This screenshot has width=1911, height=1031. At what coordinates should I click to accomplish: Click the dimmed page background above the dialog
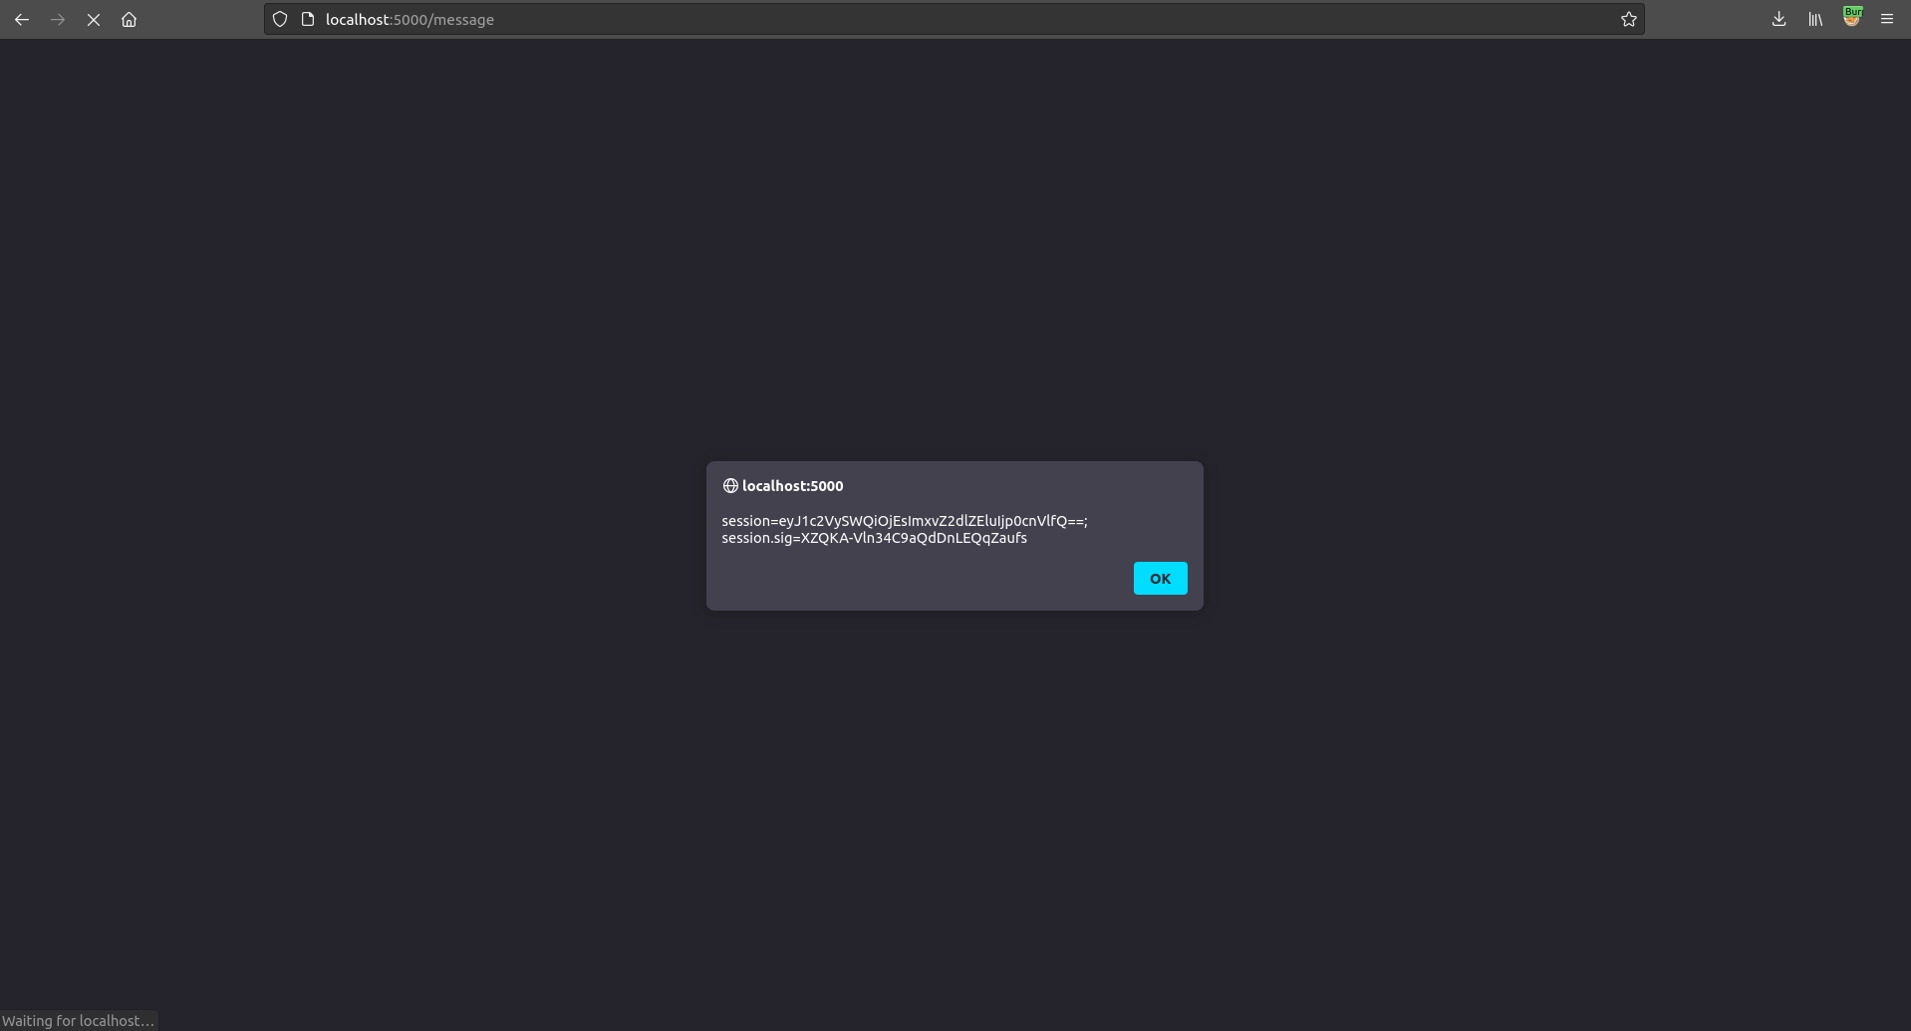coord(955,249)
